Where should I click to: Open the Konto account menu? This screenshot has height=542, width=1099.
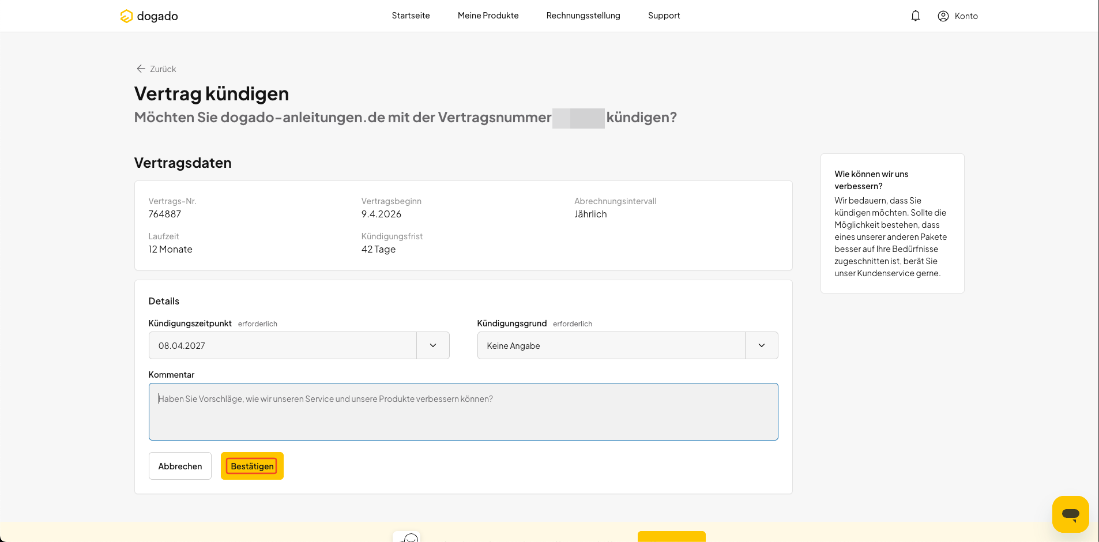pos(958,16)
